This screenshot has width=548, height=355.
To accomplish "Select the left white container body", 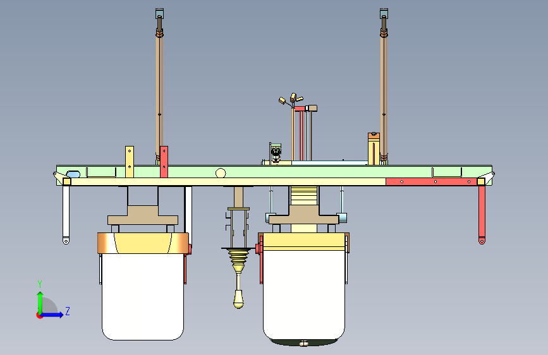I will [x=143, y=296].
